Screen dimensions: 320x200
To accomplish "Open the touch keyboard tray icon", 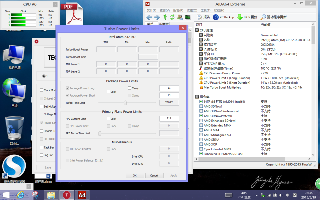I will [x=228, y=195].
